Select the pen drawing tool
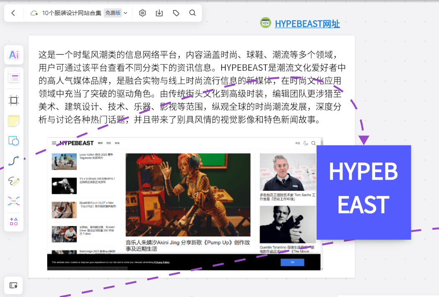The image size is (439, 297). click(x=14, y=181)
